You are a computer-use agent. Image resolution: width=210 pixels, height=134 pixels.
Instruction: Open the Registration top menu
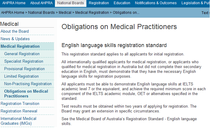[99, 3]
